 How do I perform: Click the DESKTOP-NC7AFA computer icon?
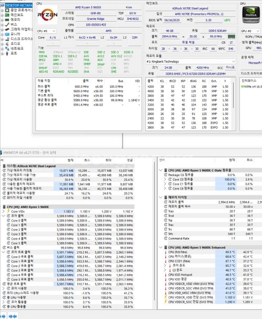3,5
